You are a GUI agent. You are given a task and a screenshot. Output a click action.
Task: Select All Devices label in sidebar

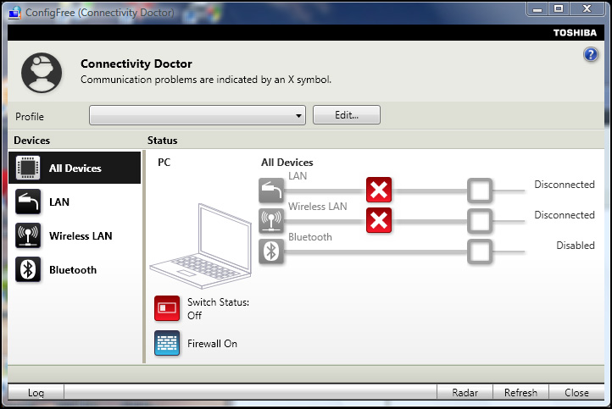[x=75, y=168]
